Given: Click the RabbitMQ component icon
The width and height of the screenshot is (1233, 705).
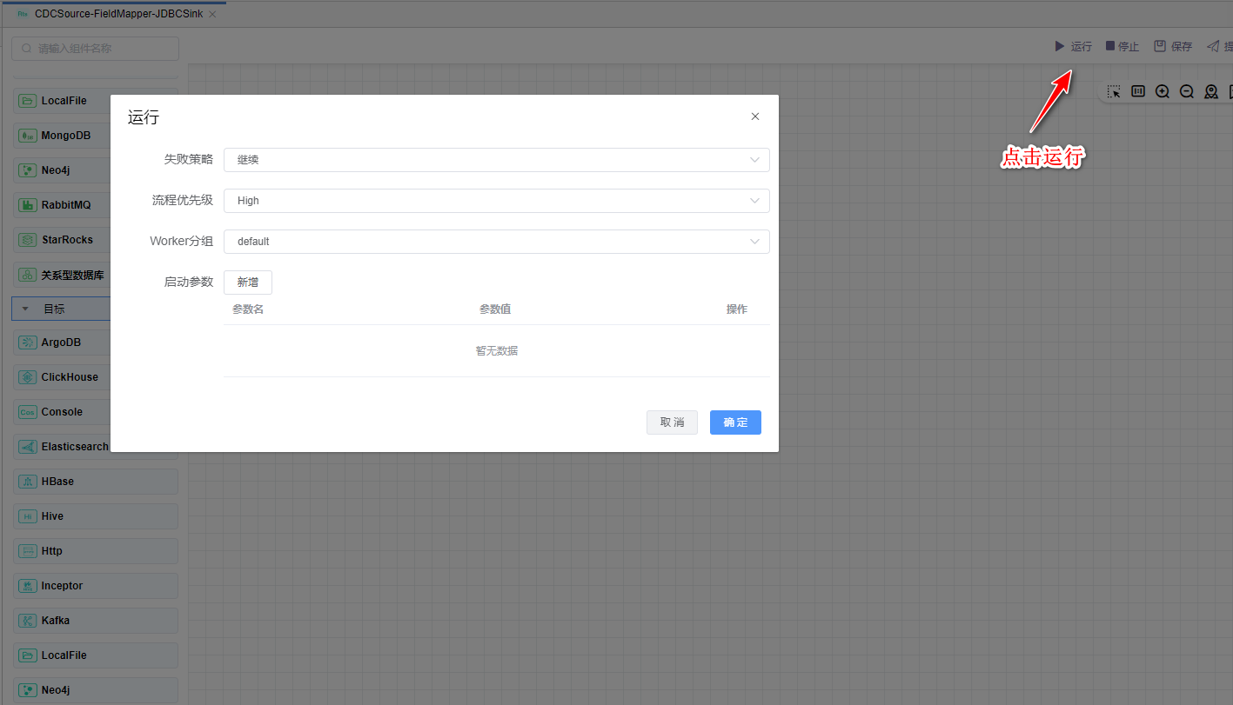Looking at the screenshot, I should coord(27,205).
